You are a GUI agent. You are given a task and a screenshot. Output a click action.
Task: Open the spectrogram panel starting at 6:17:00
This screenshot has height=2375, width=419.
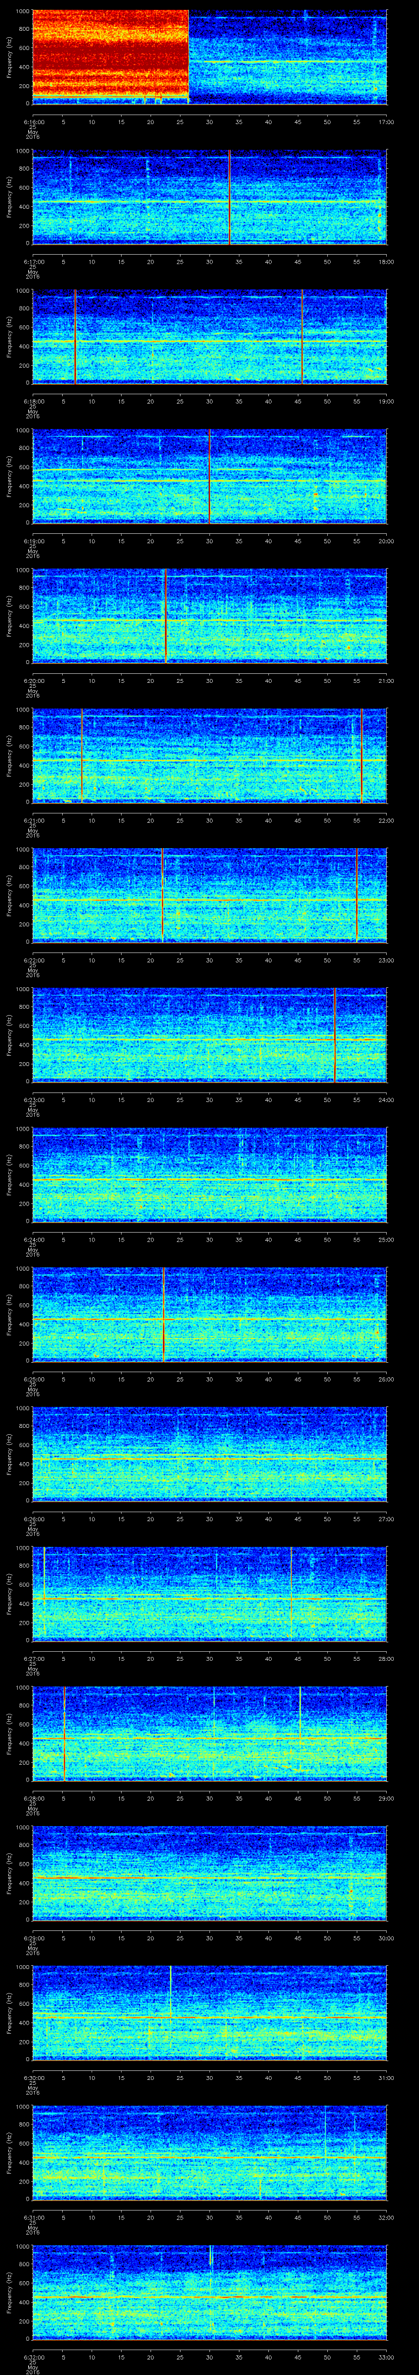pos(209,196)
